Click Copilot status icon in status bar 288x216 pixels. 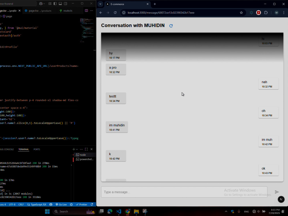point(51,204)
